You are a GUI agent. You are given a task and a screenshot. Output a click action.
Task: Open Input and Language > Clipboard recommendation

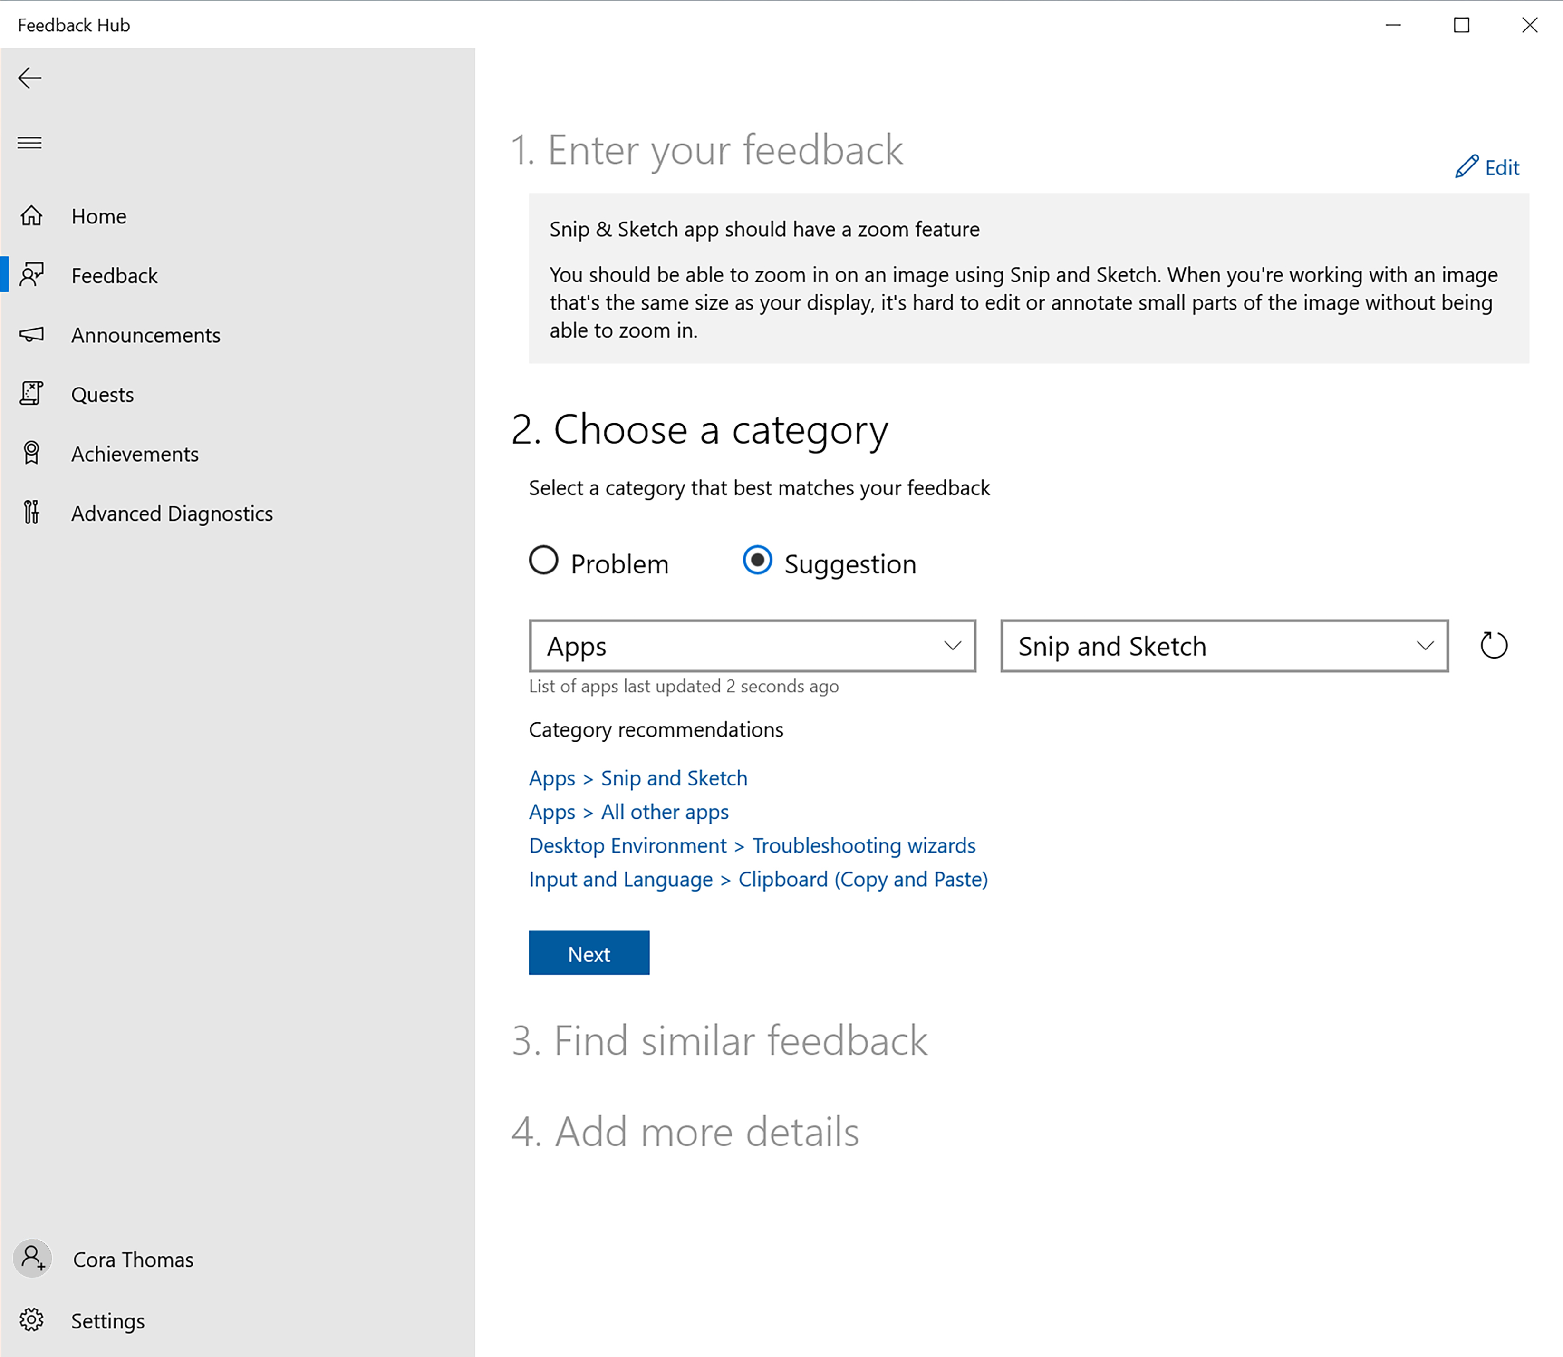point(759,877)
